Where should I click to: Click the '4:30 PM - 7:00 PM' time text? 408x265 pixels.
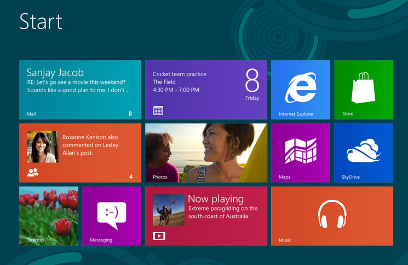(176, 90)
